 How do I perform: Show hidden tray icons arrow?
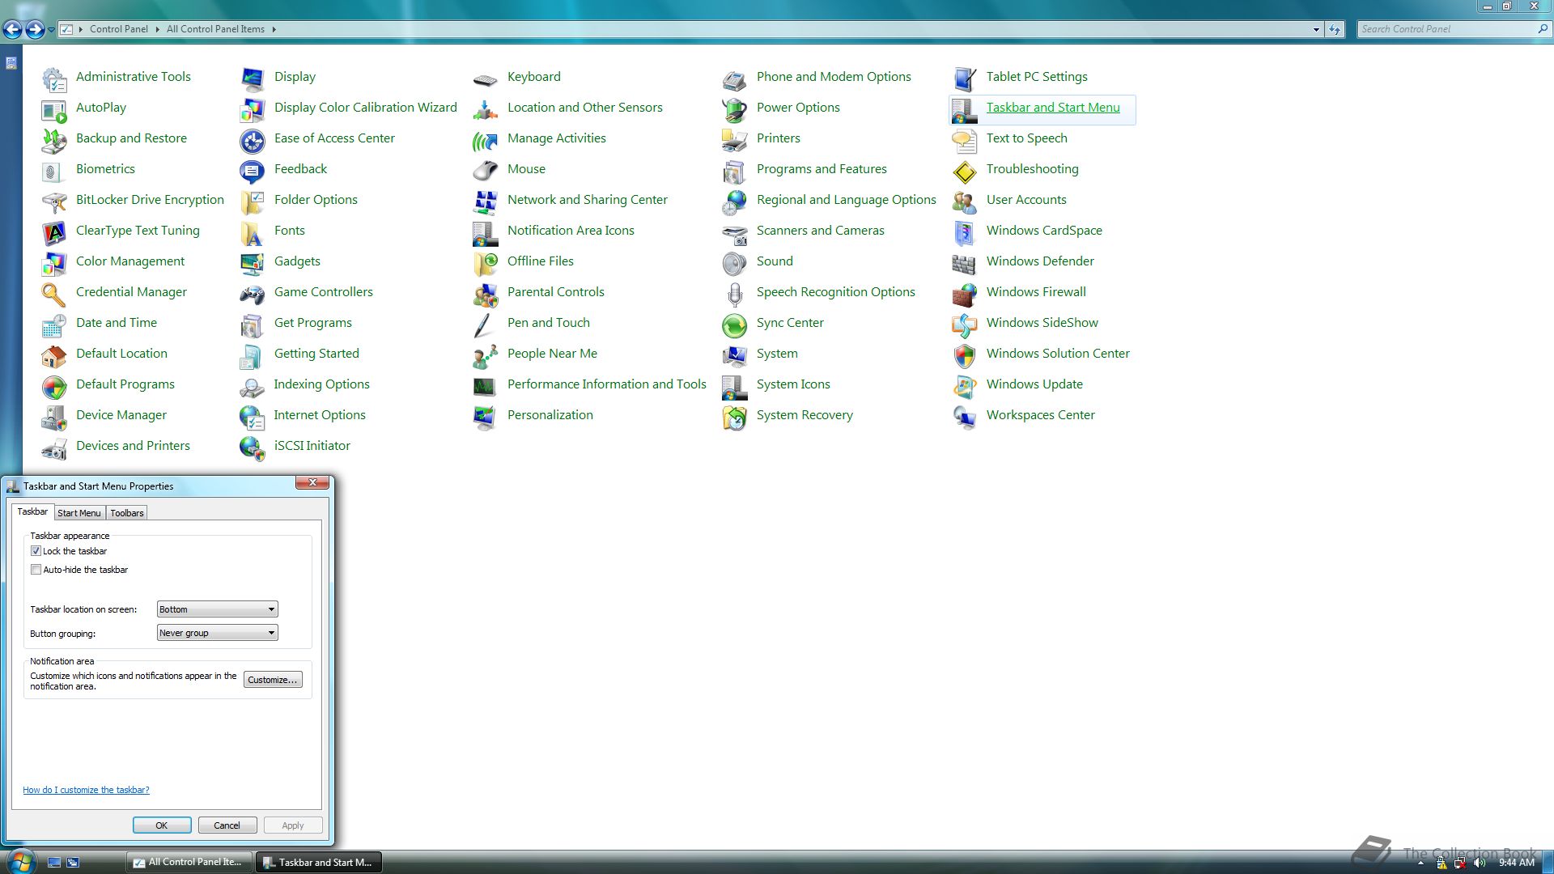click(x=1420, y=863)
